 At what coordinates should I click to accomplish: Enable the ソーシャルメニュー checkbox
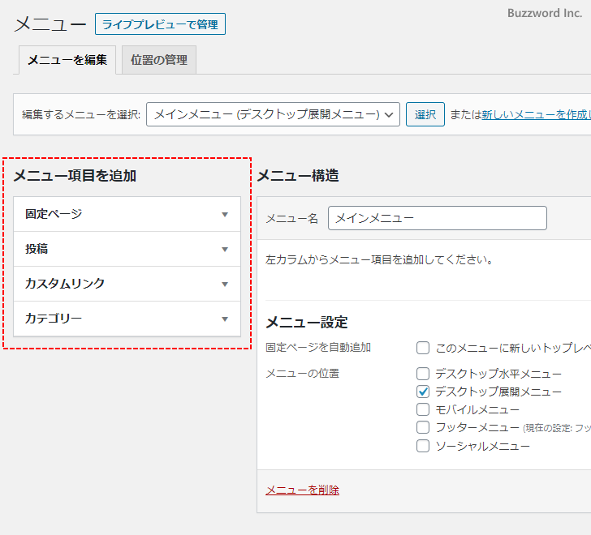pyautogui.click(x=423, y=446)
